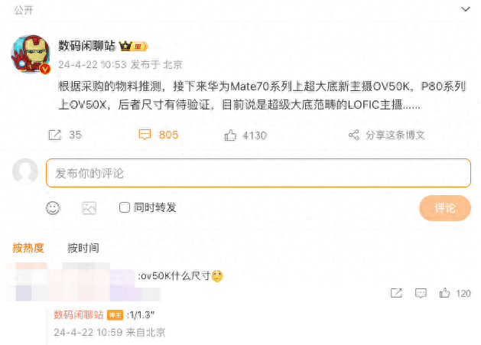Screen dimensions: 481x345
Task: Expand the chevron at top right
Action: (x=466, y=9)
